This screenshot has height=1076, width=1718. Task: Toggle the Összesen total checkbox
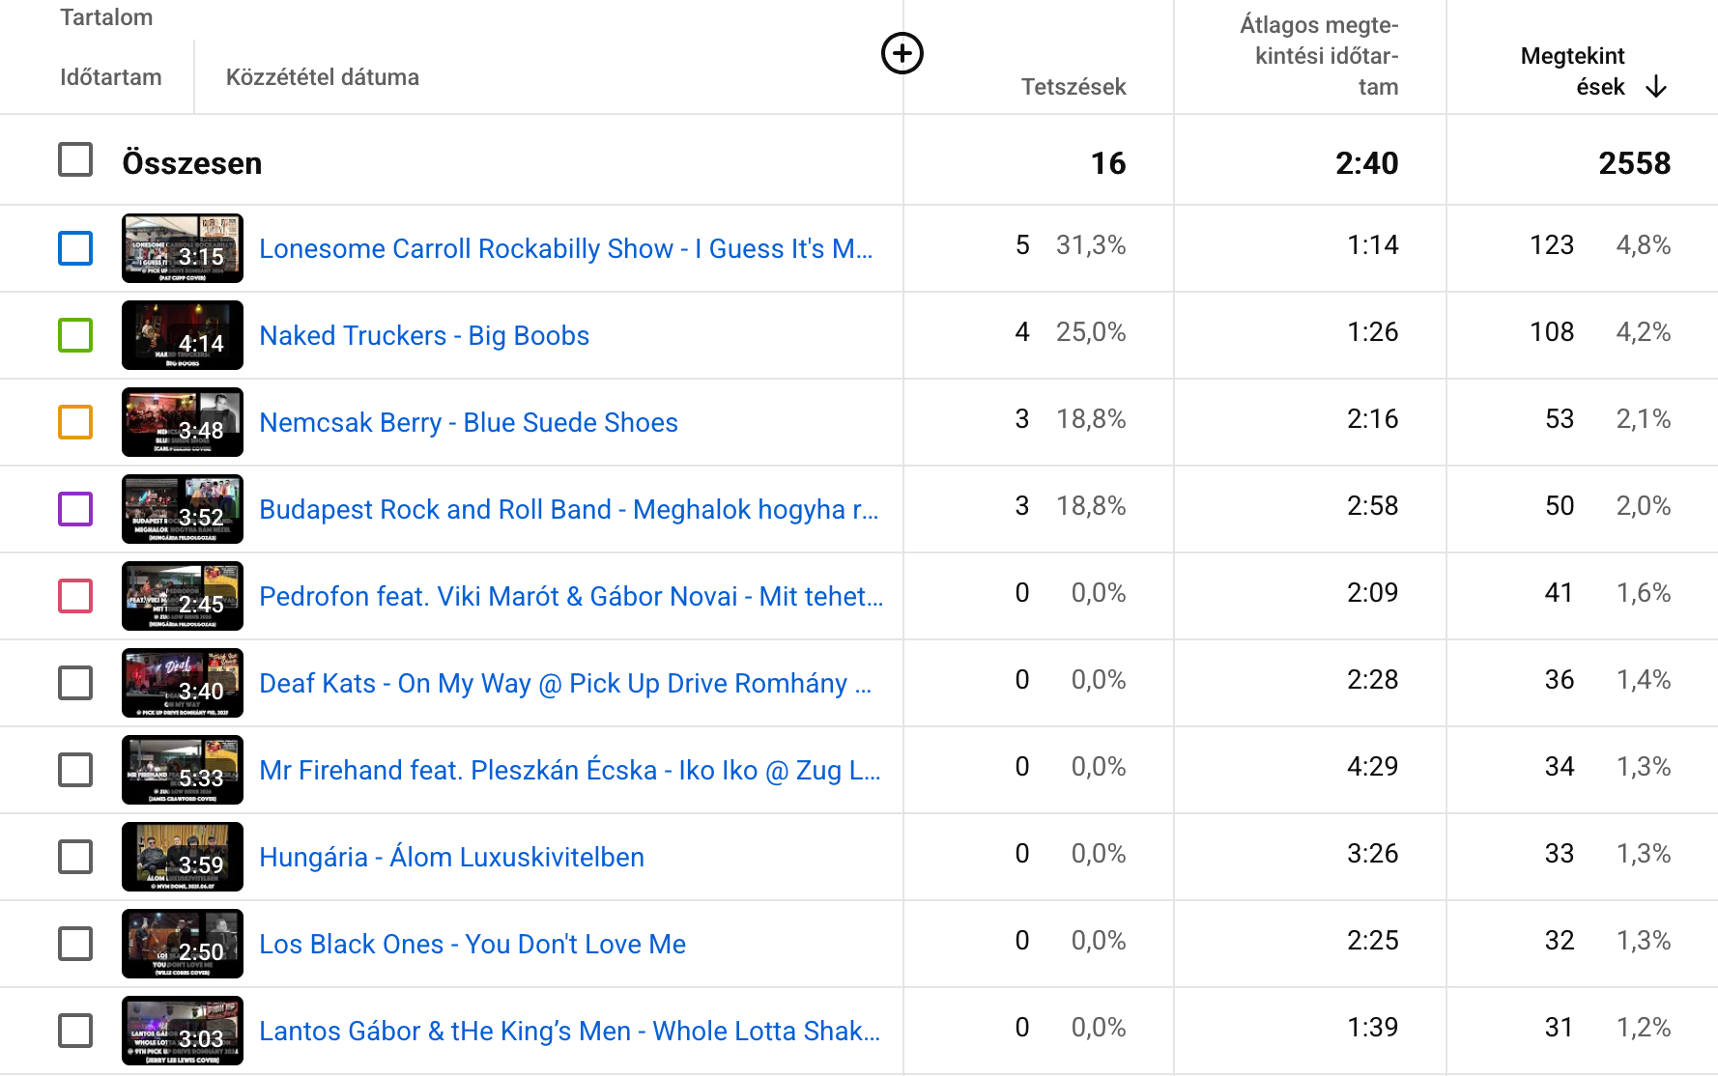point(75,159)
